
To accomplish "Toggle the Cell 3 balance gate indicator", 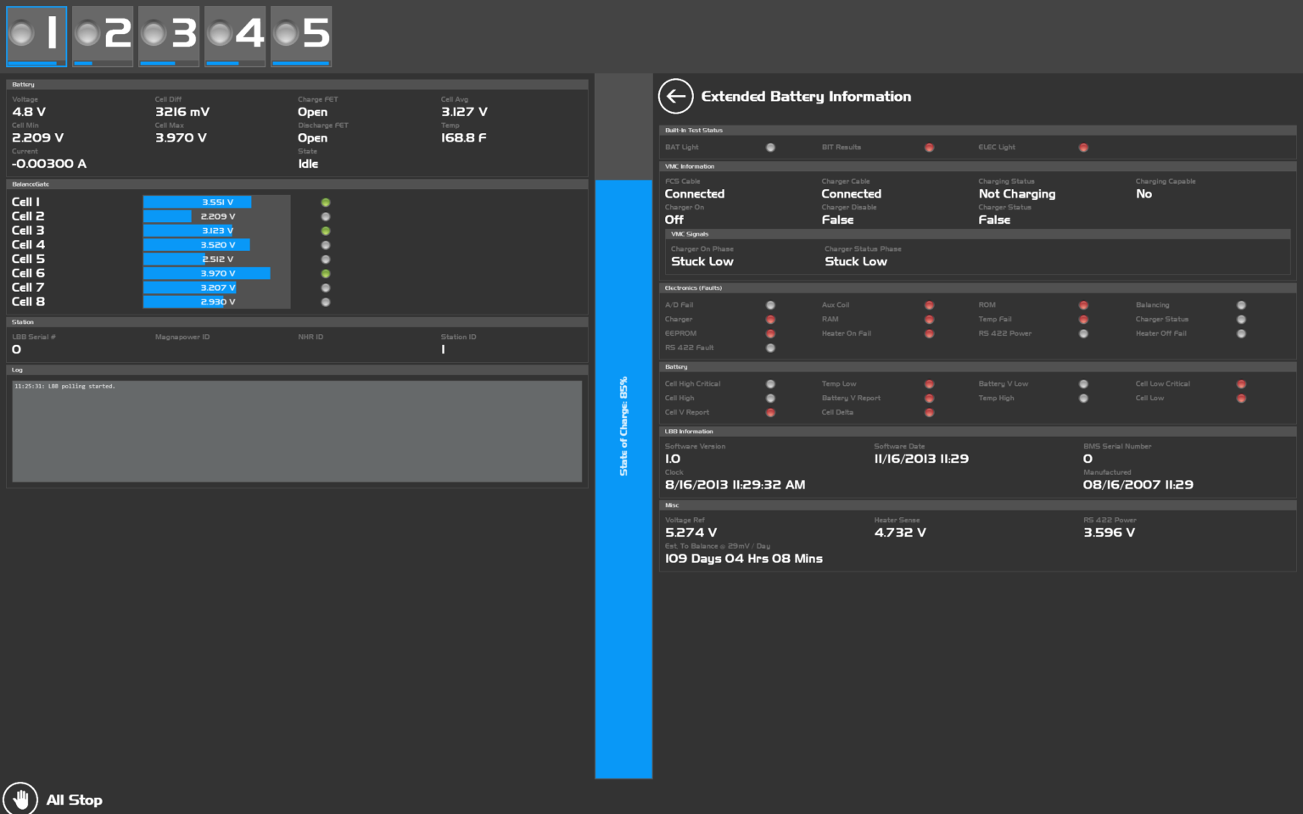I will pyautogui.click(x=326, y=231).
